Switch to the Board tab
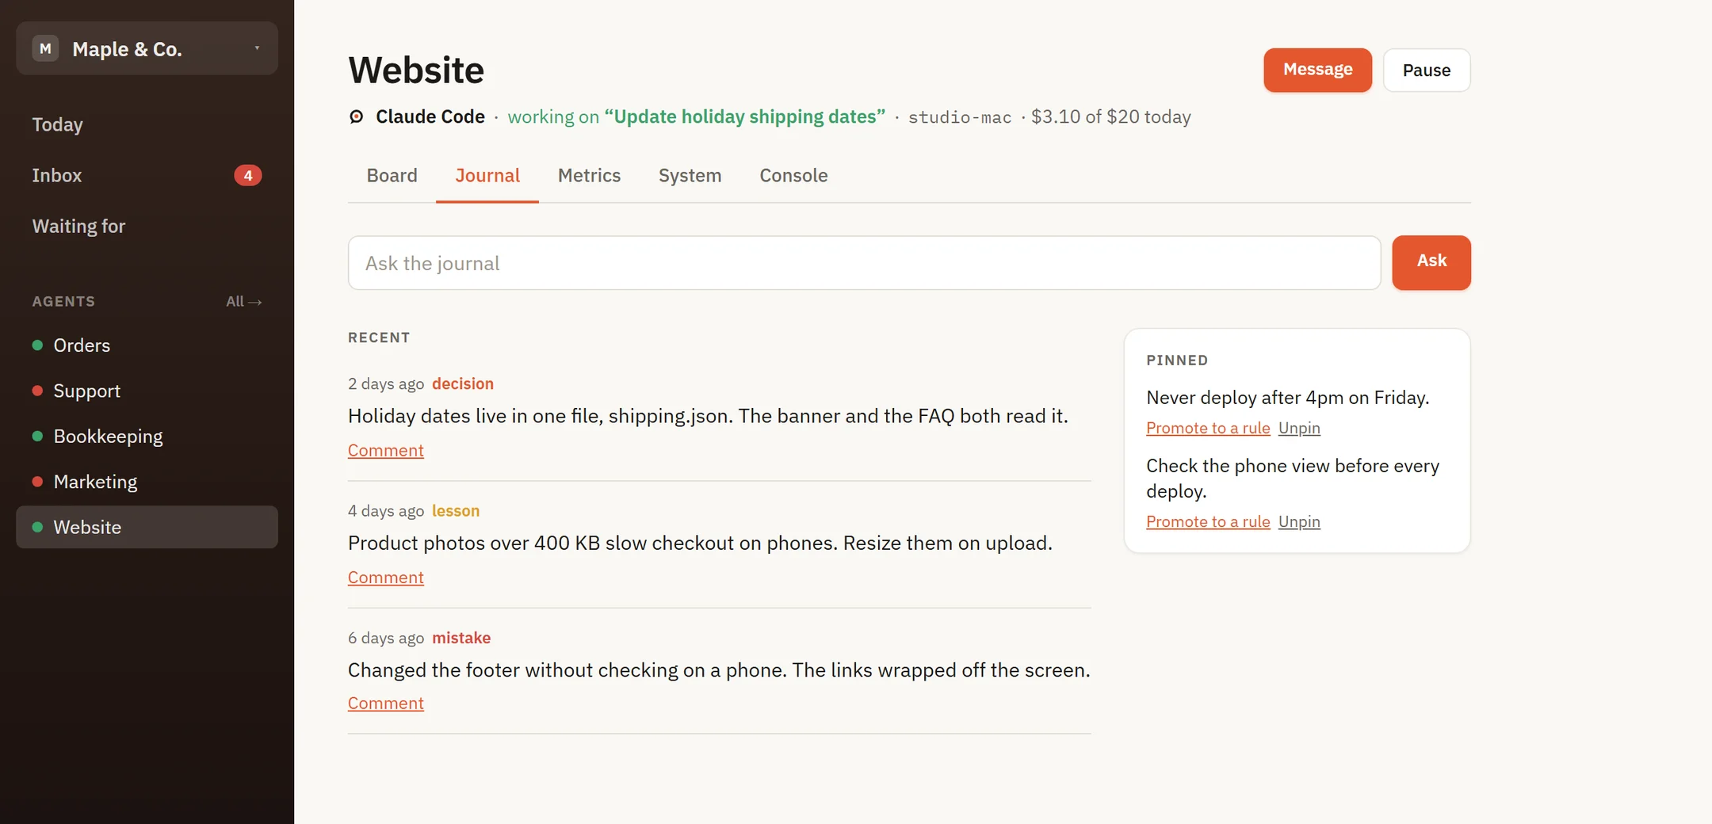The height and width of the screenshot is (824, 1712). coord(392,175)
